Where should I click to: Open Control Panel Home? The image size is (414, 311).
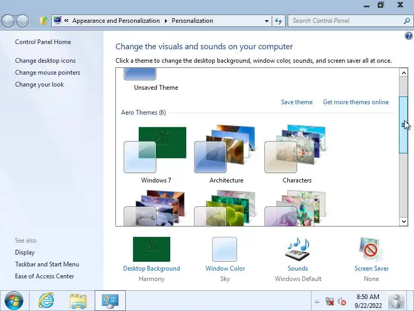point(43,42)
